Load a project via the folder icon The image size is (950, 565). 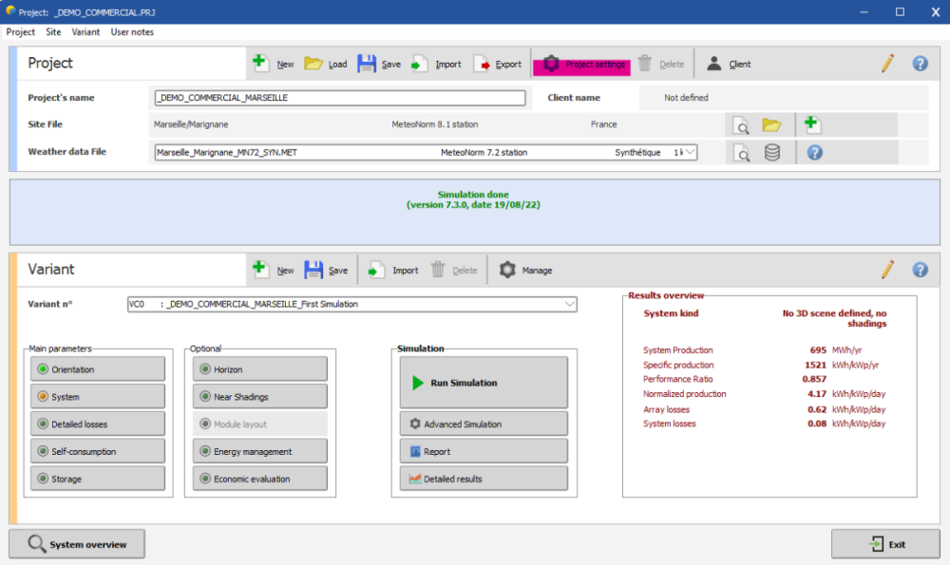(x=313, y=64)
